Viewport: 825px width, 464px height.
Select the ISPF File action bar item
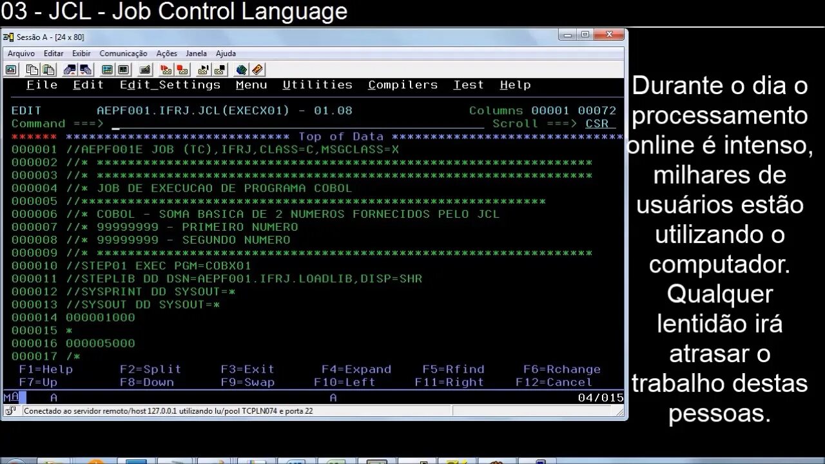[42, 85]
